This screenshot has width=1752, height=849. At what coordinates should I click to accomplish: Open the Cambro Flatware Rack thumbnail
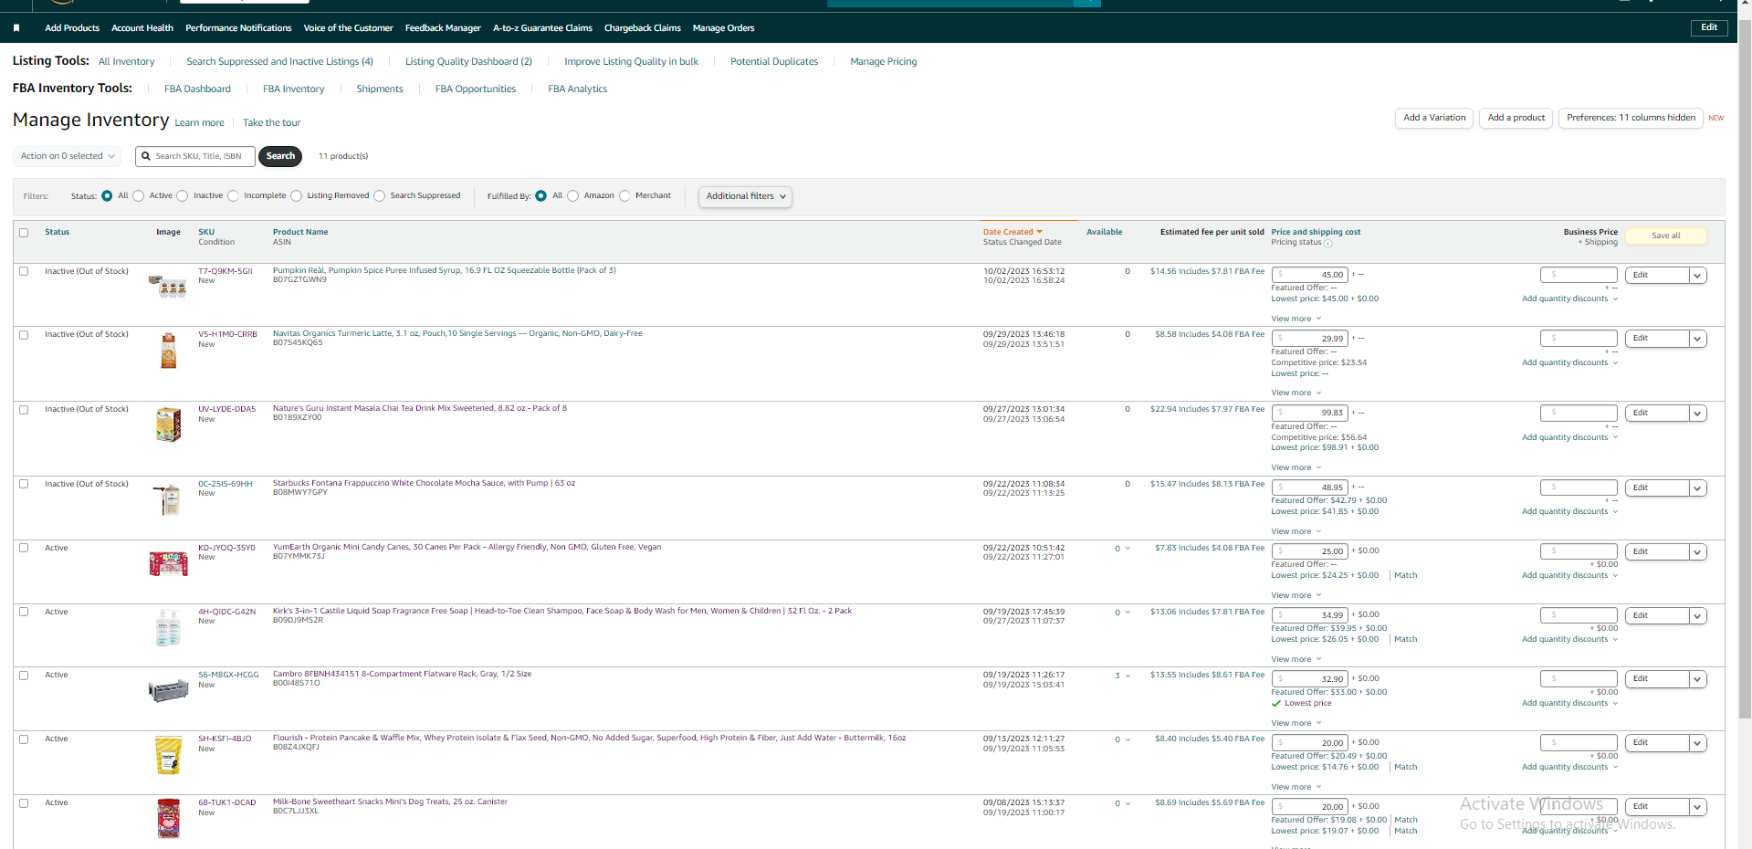(168, 690)
